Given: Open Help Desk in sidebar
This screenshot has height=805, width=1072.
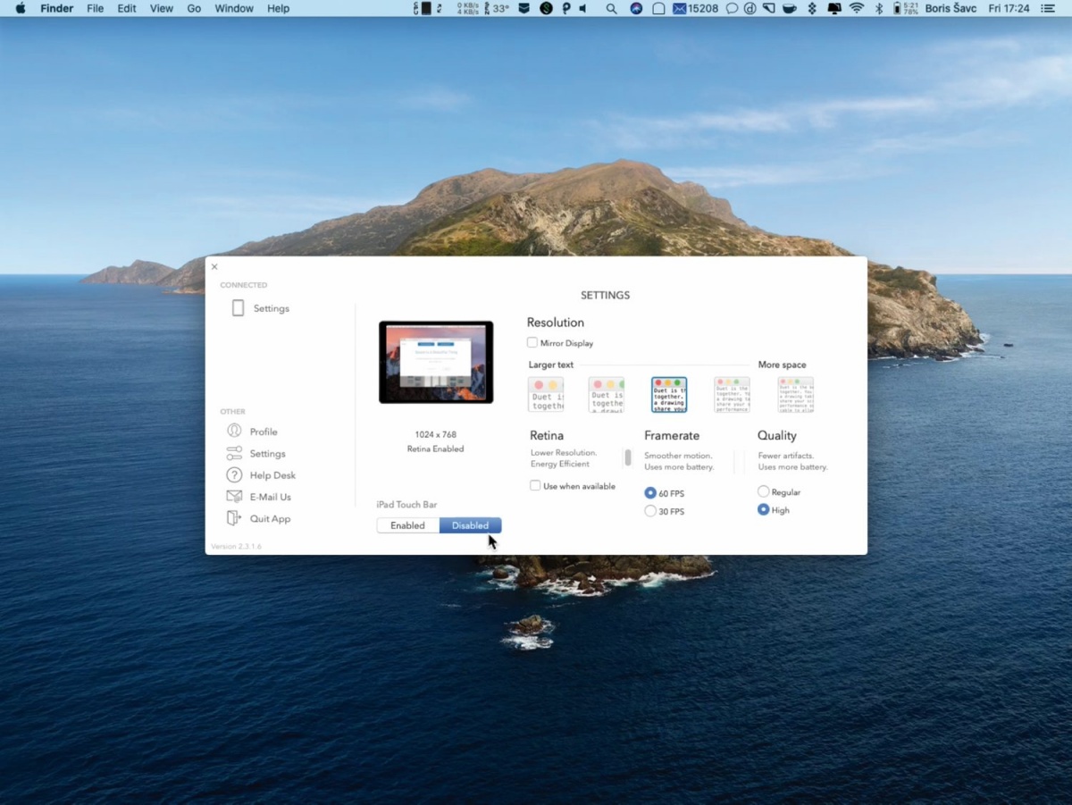Looking at the screenshot, I should [272, 475].
